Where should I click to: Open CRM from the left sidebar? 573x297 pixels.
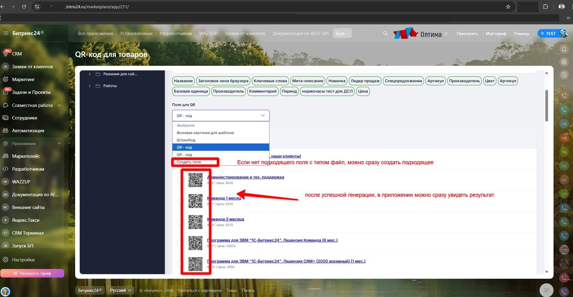pyautogui.click(x=17, y=54)
